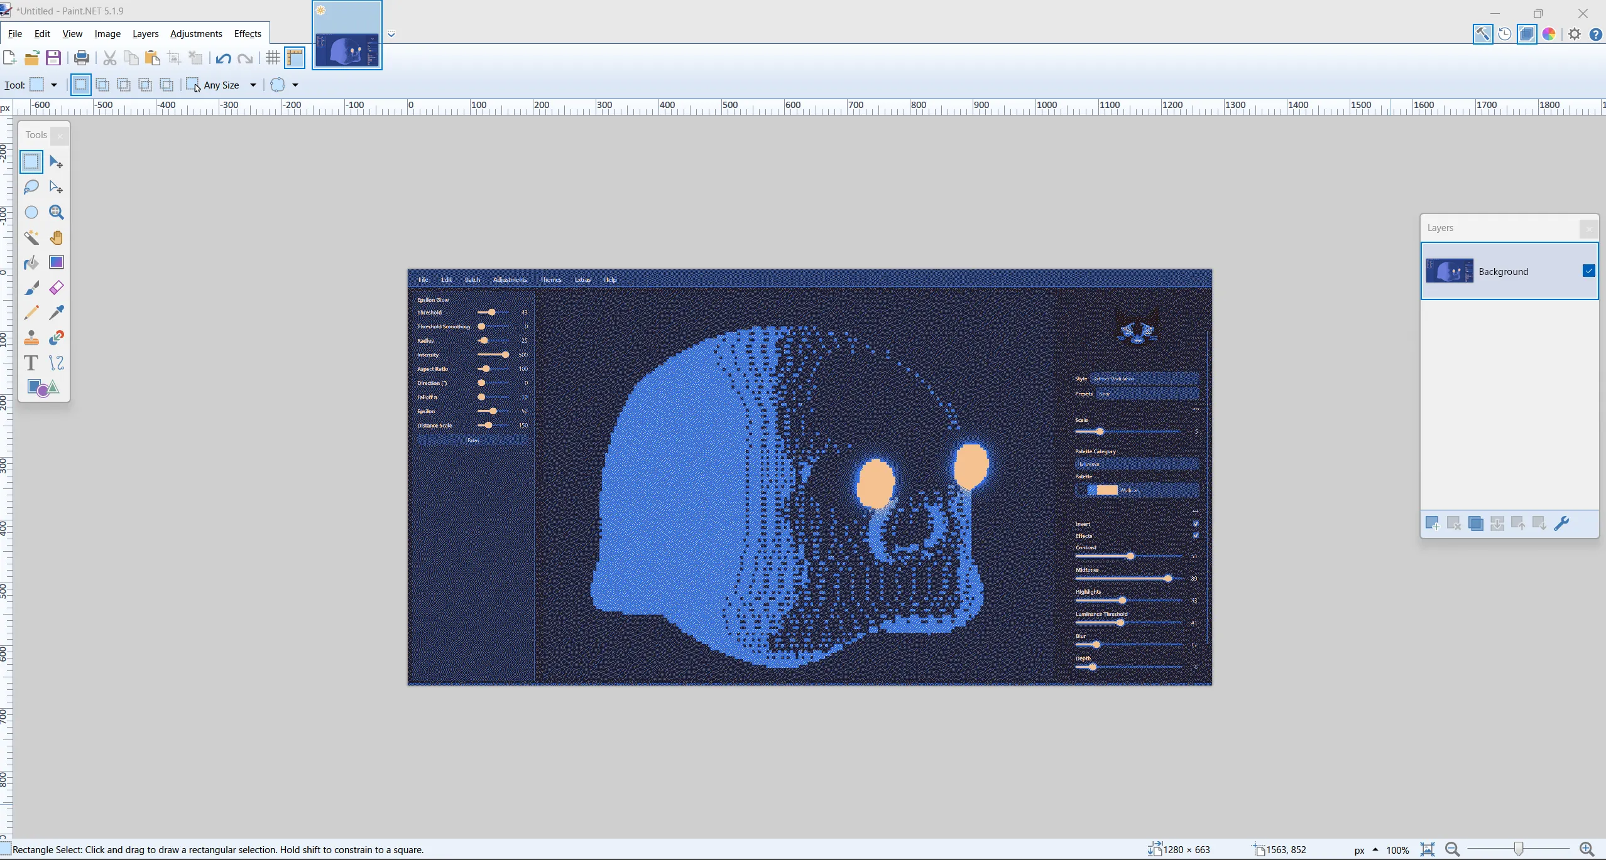This screenshot has width=1606, height=860.
Task: Expand the image list chevron
Action: 391,34
